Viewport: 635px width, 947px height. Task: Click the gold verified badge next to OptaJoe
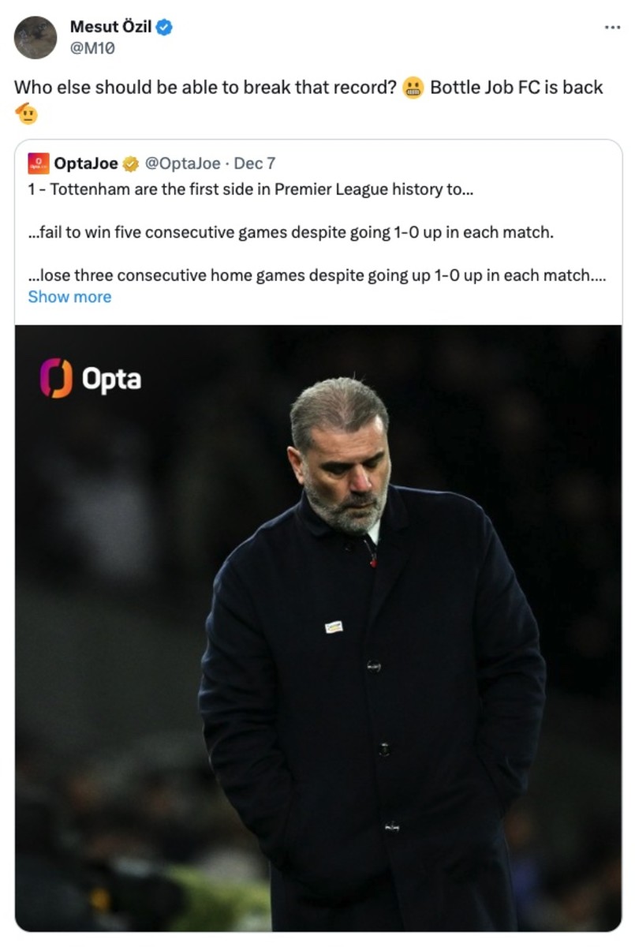point(131,163)
